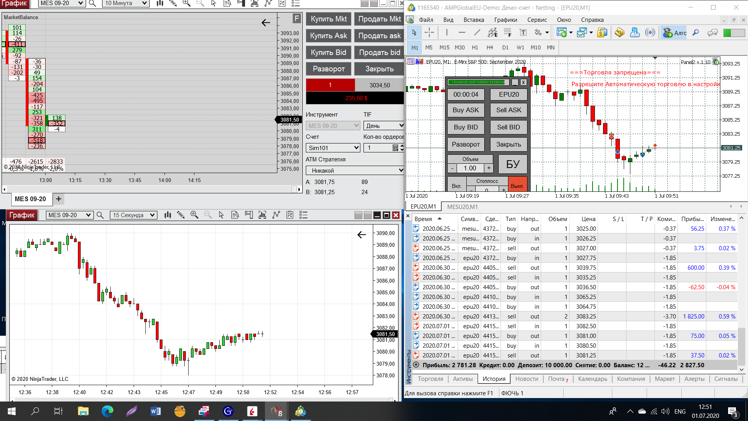748x421 pixels.
Task: Increase volume with the plus button
Action: pyautogui.click(x=489, y=168)
